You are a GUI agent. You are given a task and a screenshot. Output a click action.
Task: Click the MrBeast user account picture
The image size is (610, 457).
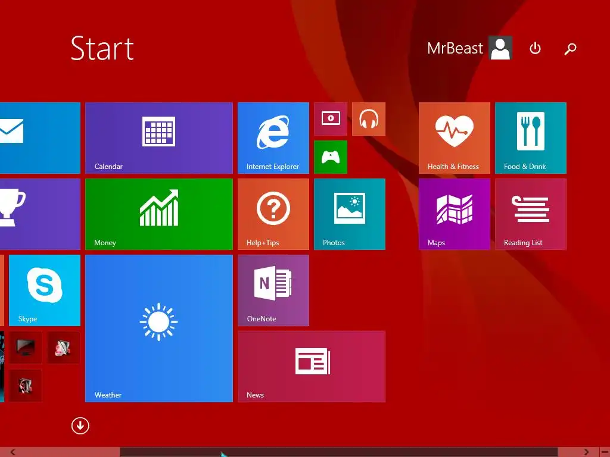click(x=500, y=48)
